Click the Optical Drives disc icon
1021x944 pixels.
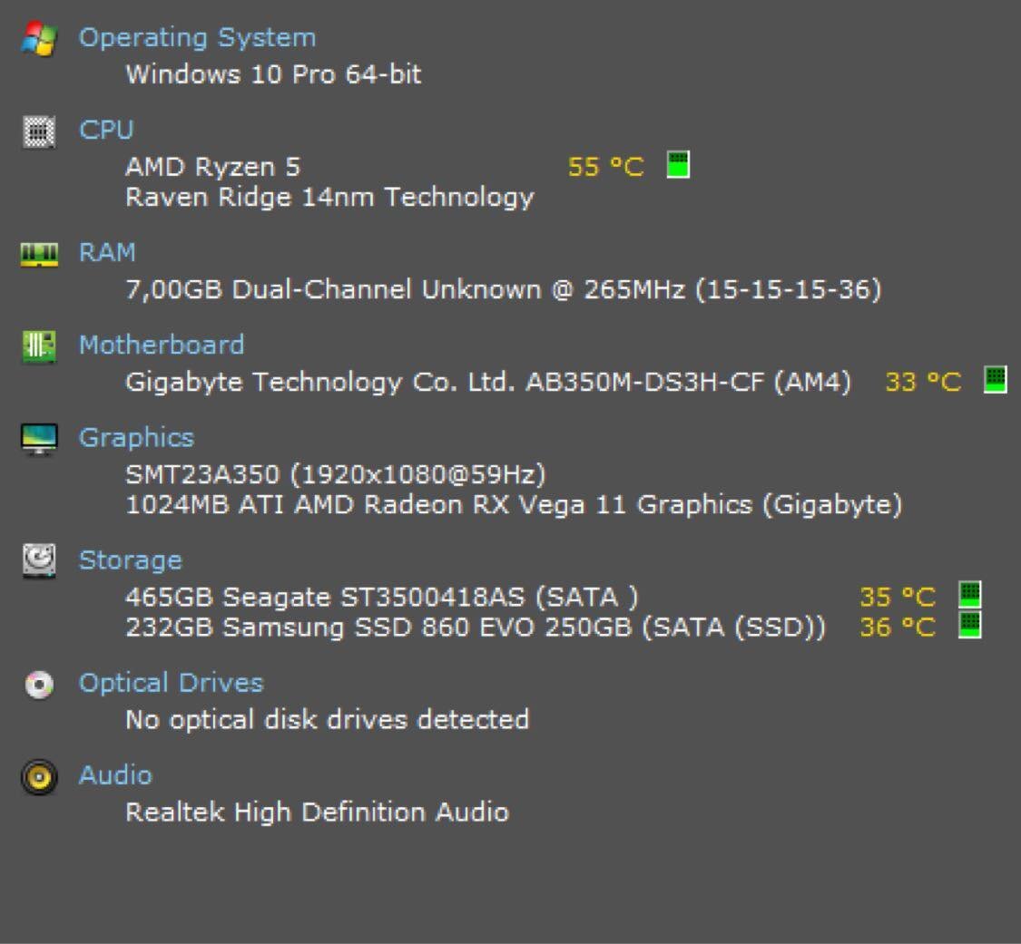click(39, 685)
